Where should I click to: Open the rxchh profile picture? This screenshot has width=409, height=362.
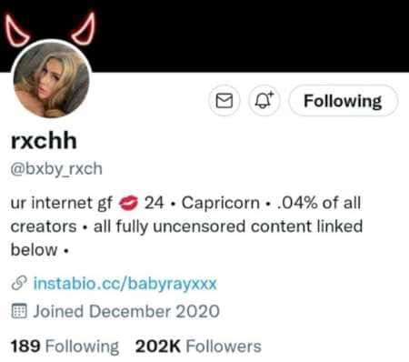tap(52, 80)
